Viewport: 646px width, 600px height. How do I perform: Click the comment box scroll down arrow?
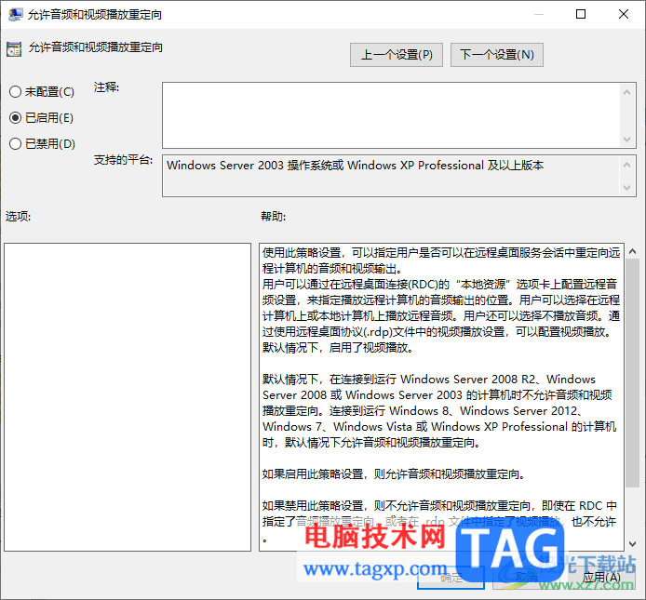(x=627, y=140)
